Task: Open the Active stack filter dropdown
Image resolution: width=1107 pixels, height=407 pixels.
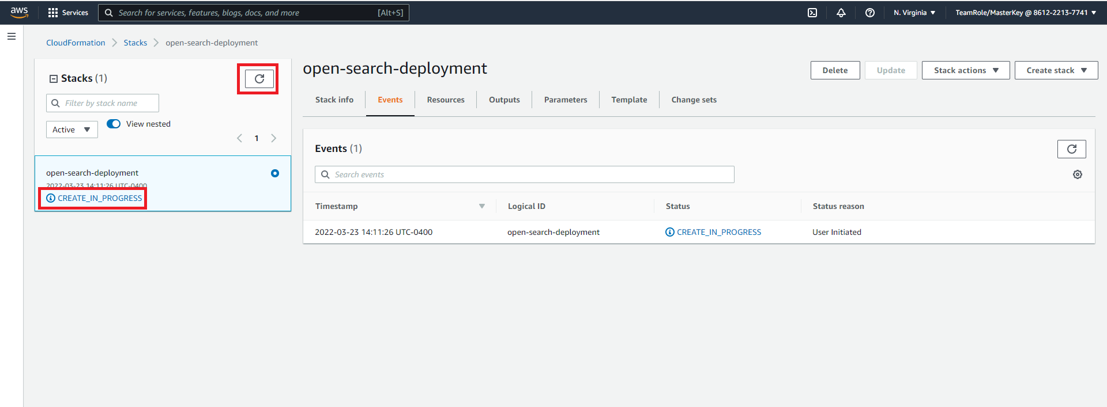Action: [x=72, y=130]
